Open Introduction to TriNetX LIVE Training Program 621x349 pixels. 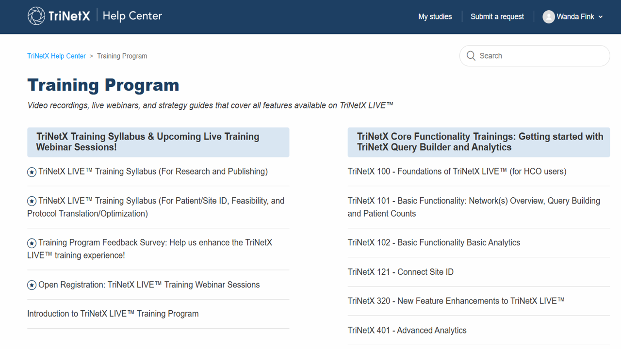click(x=113, y=314)
